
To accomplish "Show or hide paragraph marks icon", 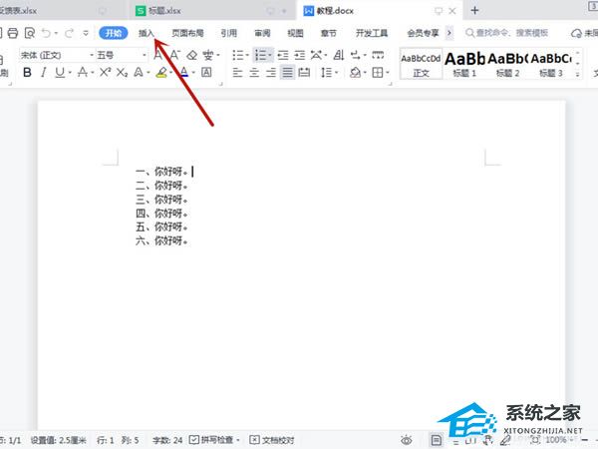I will 355,55.
